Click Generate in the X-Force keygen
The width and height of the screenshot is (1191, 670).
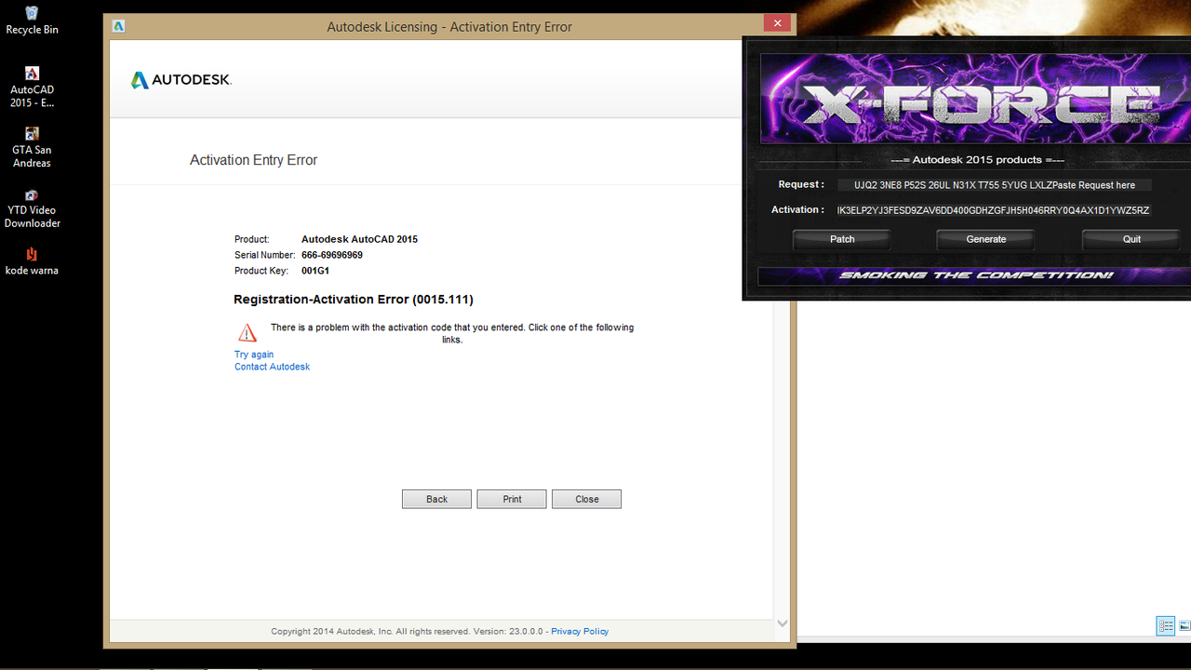coord(986,239)
